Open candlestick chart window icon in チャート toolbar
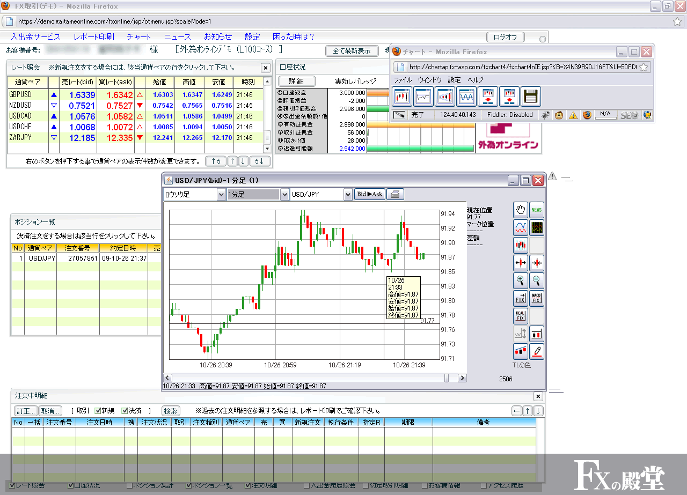This screenshot has height=495, width=687. (402, 97)
